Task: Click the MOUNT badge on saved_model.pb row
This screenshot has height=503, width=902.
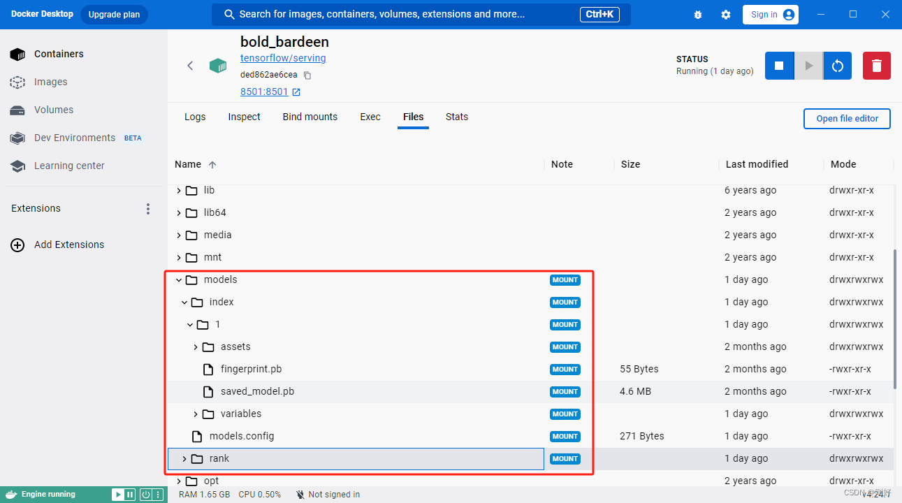Action: coord(565,392)
